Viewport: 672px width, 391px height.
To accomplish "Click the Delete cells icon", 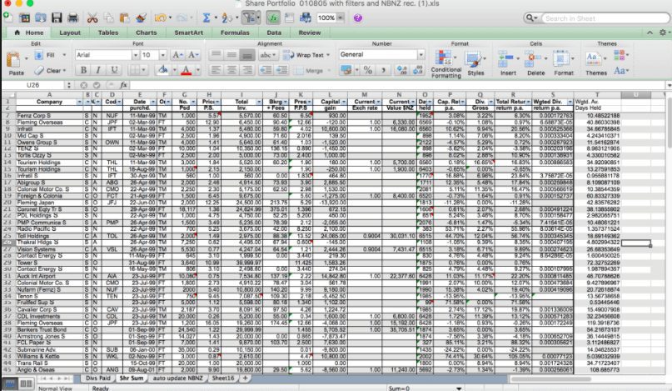I will 532,59.
